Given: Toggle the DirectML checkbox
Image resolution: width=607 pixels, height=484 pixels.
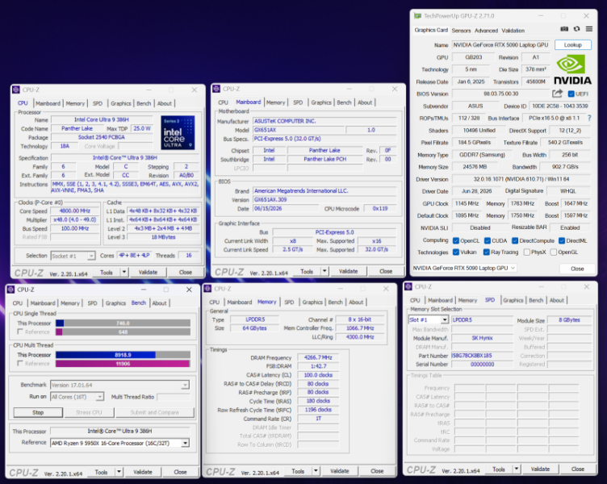Looking at the screenshot, I should click(562, 240).
